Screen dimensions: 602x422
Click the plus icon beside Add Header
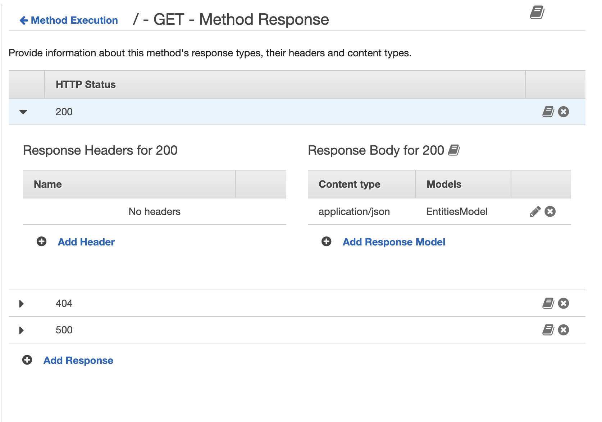[x=41, y=242]
